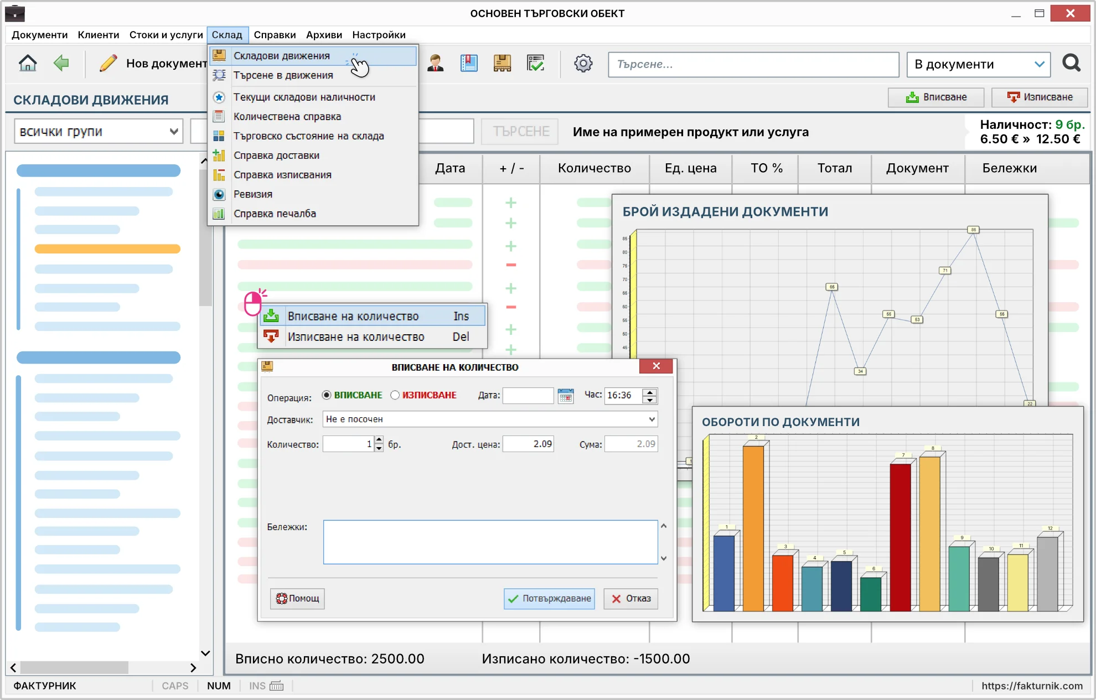
Task: Open the Справки menu
Action: [x=275, y=35]
